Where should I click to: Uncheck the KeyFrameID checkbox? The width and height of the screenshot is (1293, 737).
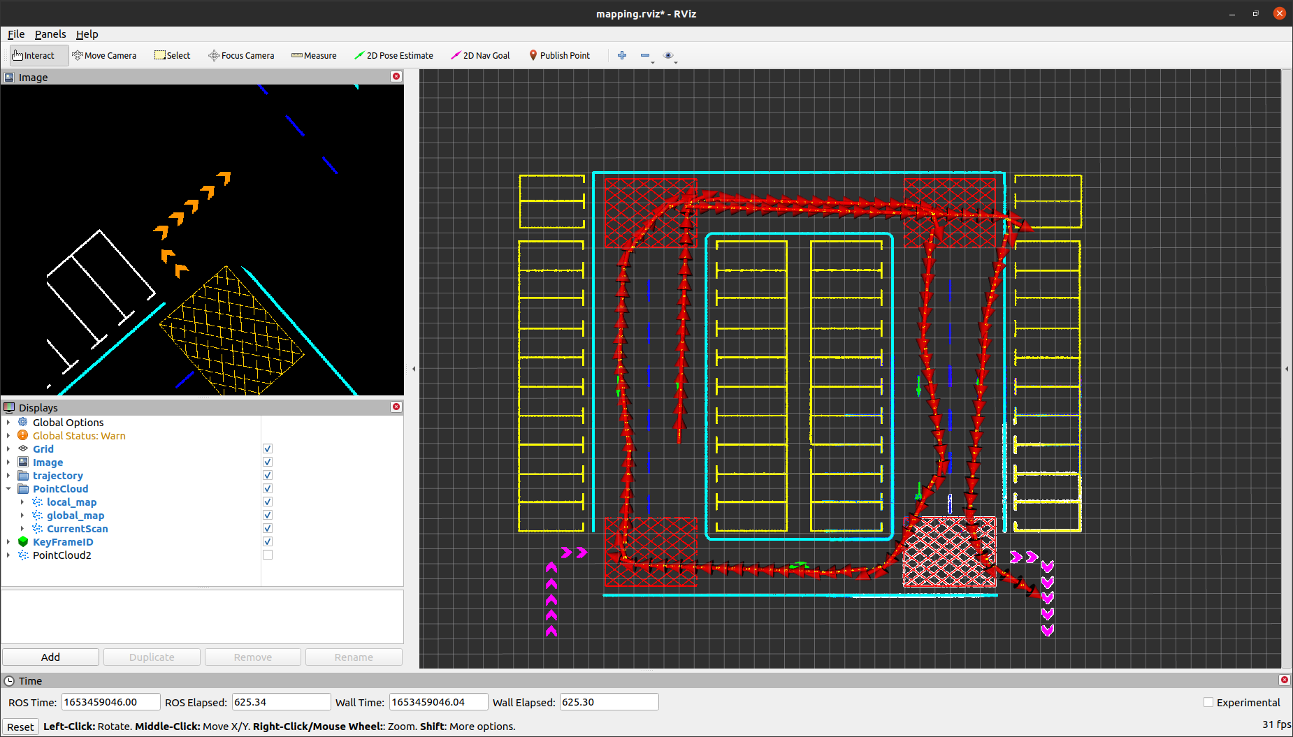point(268,541)
